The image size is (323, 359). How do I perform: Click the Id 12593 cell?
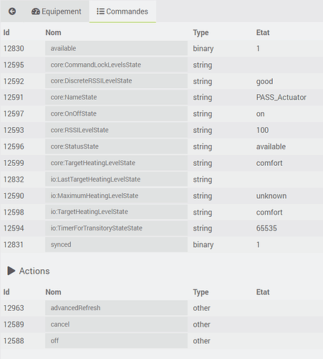tap(14, 130)
